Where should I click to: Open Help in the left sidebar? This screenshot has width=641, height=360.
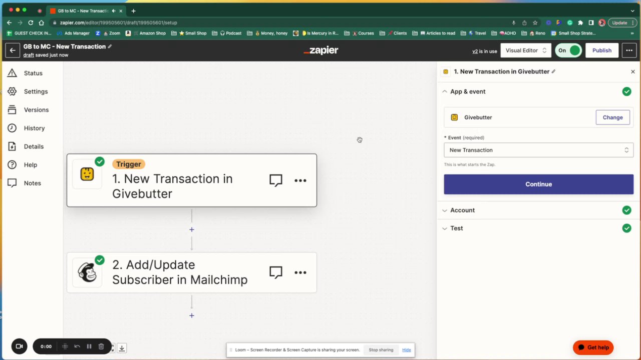point(23,164)
